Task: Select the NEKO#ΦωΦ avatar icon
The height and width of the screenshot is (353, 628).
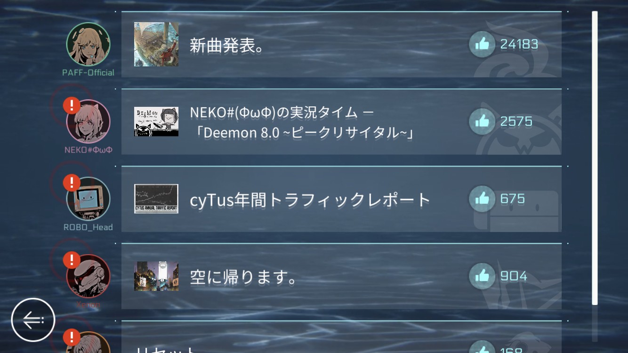Action: tap(88, 121)
